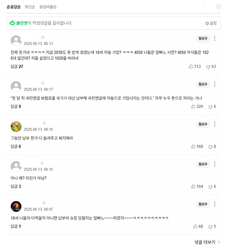Viewport: 225px width, 250px height.
Task: Toggle 팔로우 for the cartoon bear avatar commenter
Action: pyautogui.click(x=203, y=124)
